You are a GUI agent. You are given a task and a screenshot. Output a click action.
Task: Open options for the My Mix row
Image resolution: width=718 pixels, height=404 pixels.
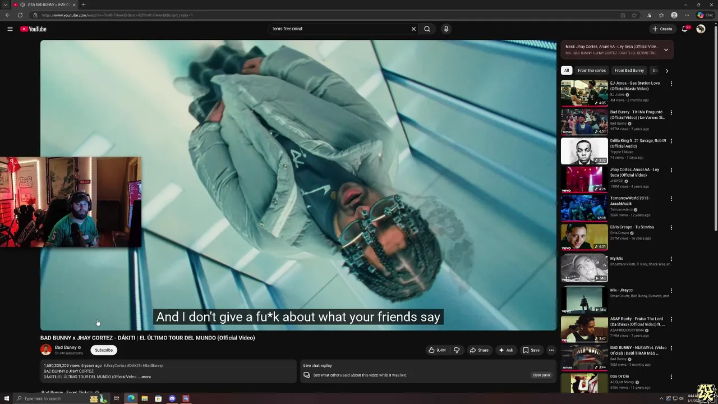click(671, 259)
